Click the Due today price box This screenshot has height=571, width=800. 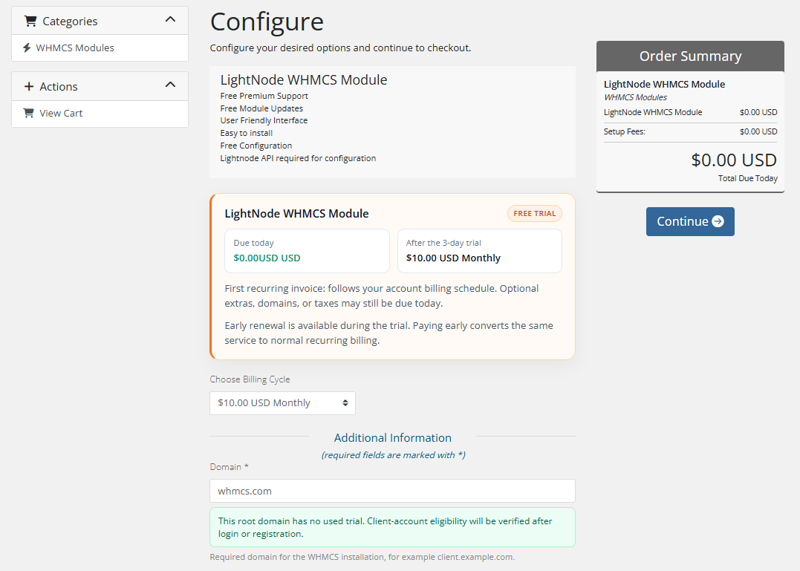pyautogui.click(x=307, y=251)
